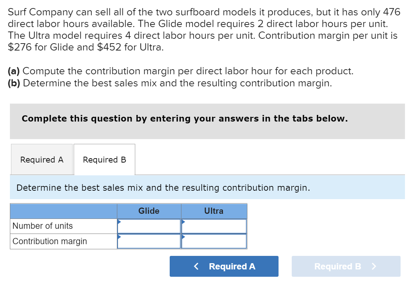Click the marker in Glide contribution margin cell

point(119,236)
